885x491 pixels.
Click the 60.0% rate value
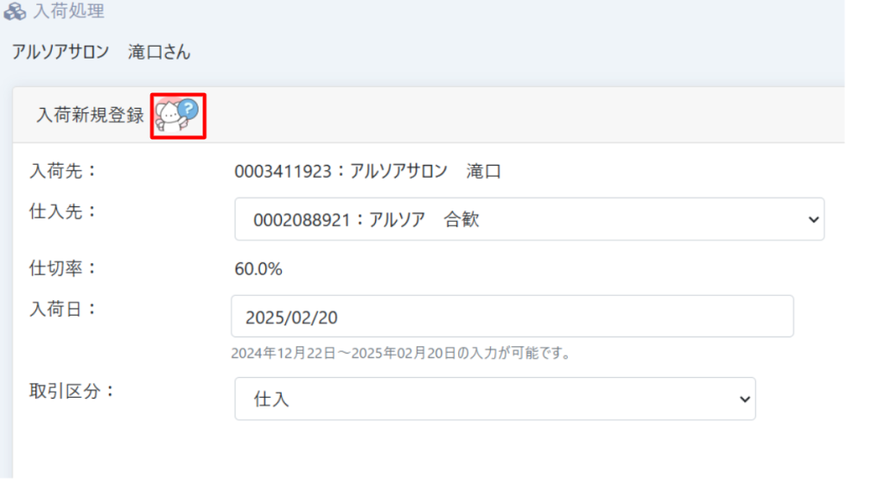pyautogui.click(x=258, y=269)
